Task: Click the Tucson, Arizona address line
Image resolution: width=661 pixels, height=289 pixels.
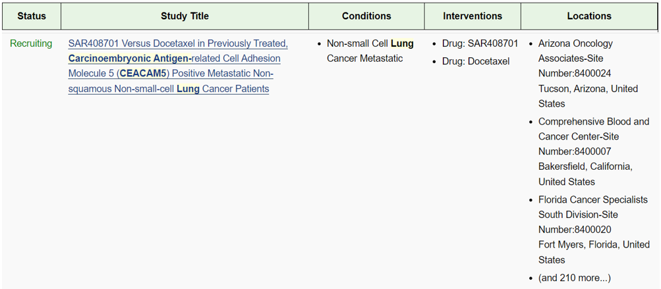Action: pyautogui.click(x=588, y=89)
